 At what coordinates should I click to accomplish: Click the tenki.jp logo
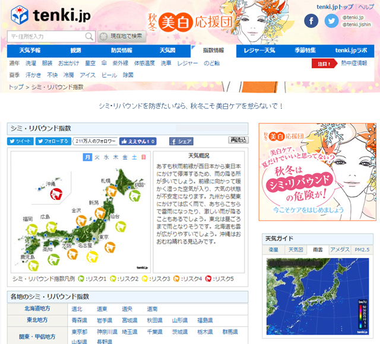point(48,14)
